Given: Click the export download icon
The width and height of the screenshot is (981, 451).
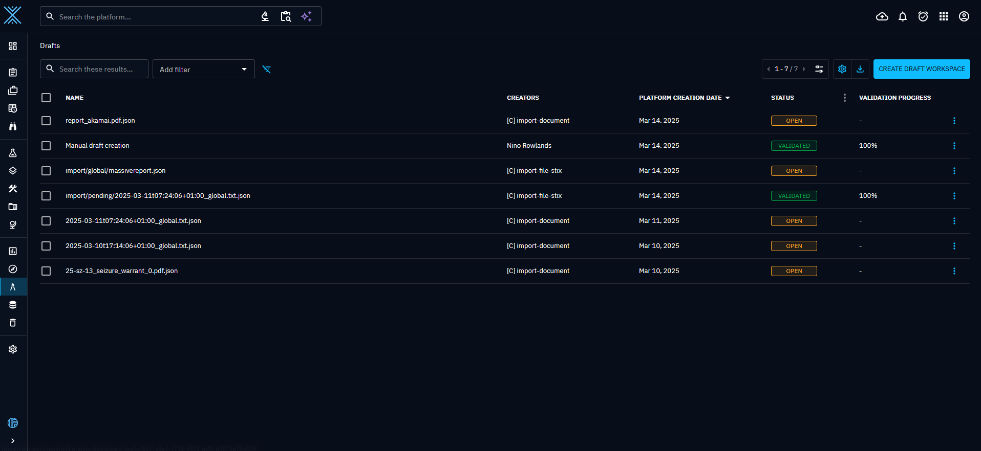Looking at the screenshot, I should [x=860, y=69].
